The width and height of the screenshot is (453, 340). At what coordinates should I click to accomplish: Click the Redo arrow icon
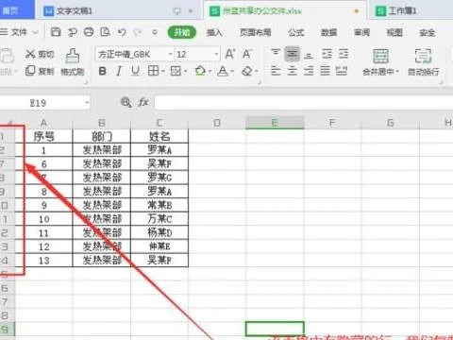138,32
